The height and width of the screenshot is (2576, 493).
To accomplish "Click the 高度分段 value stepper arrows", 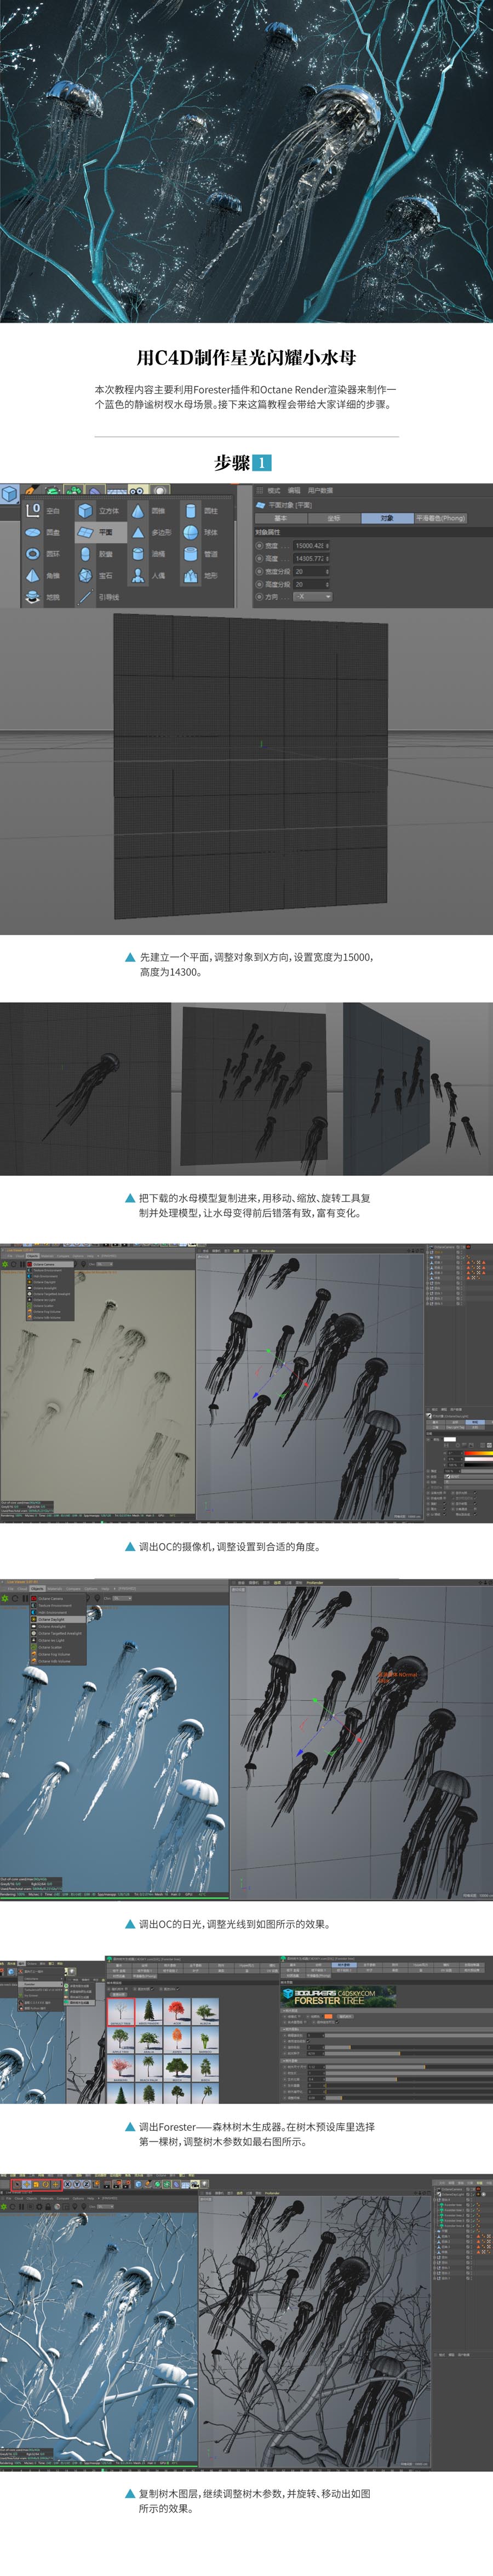I will coord(327,584).
